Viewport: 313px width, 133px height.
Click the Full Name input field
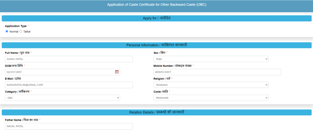(69, 59)
